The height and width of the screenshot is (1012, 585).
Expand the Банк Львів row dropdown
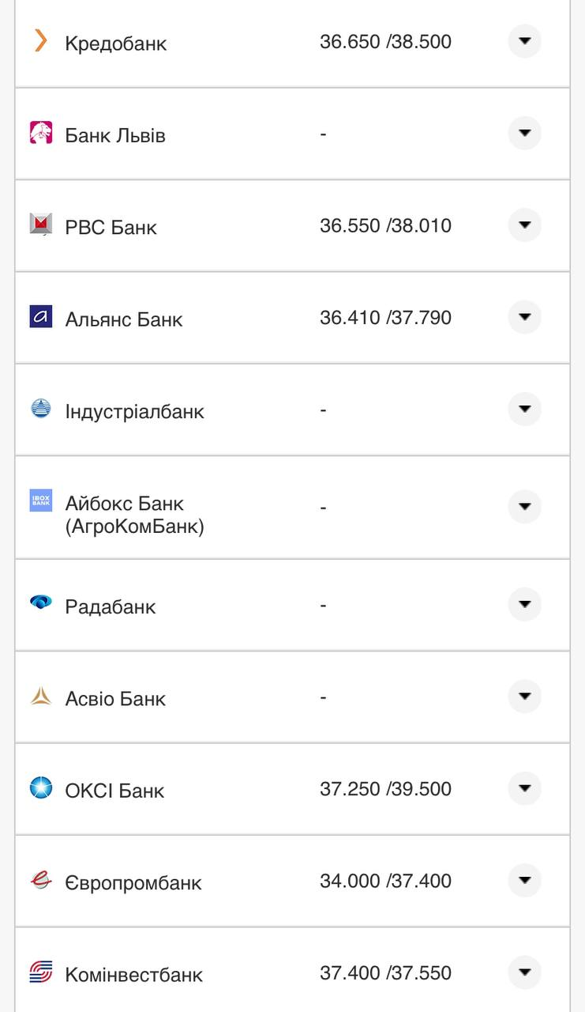(524, 133)
